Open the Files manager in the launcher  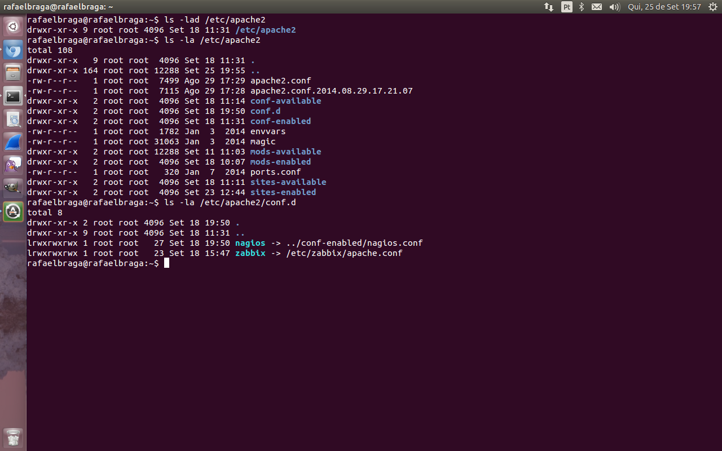coord(13,73)
